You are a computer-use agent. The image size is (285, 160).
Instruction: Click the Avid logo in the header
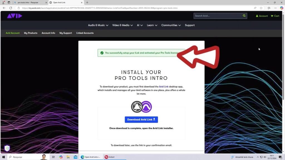pyautogui.click(x=14, y=16)
